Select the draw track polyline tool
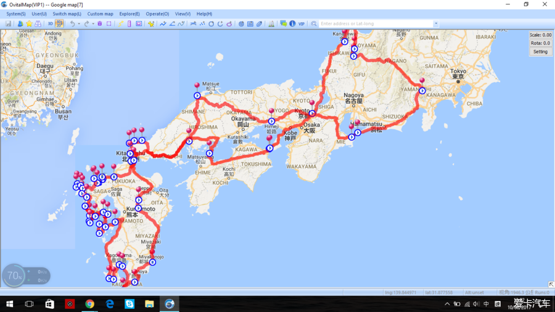This screenshot has height=312, width=555. (x=163, y=23)
